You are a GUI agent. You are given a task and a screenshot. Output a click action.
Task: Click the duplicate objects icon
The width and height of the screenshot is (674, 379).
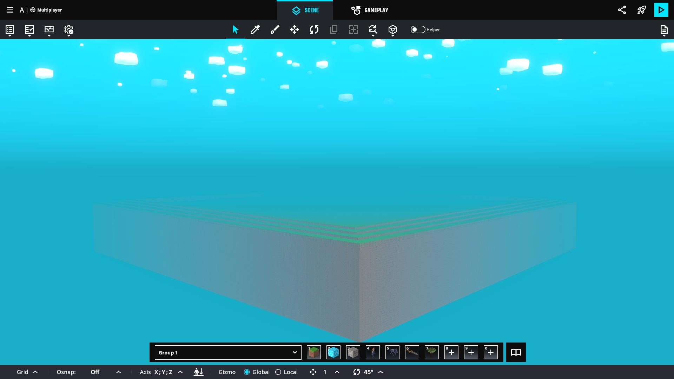point(334,29)
